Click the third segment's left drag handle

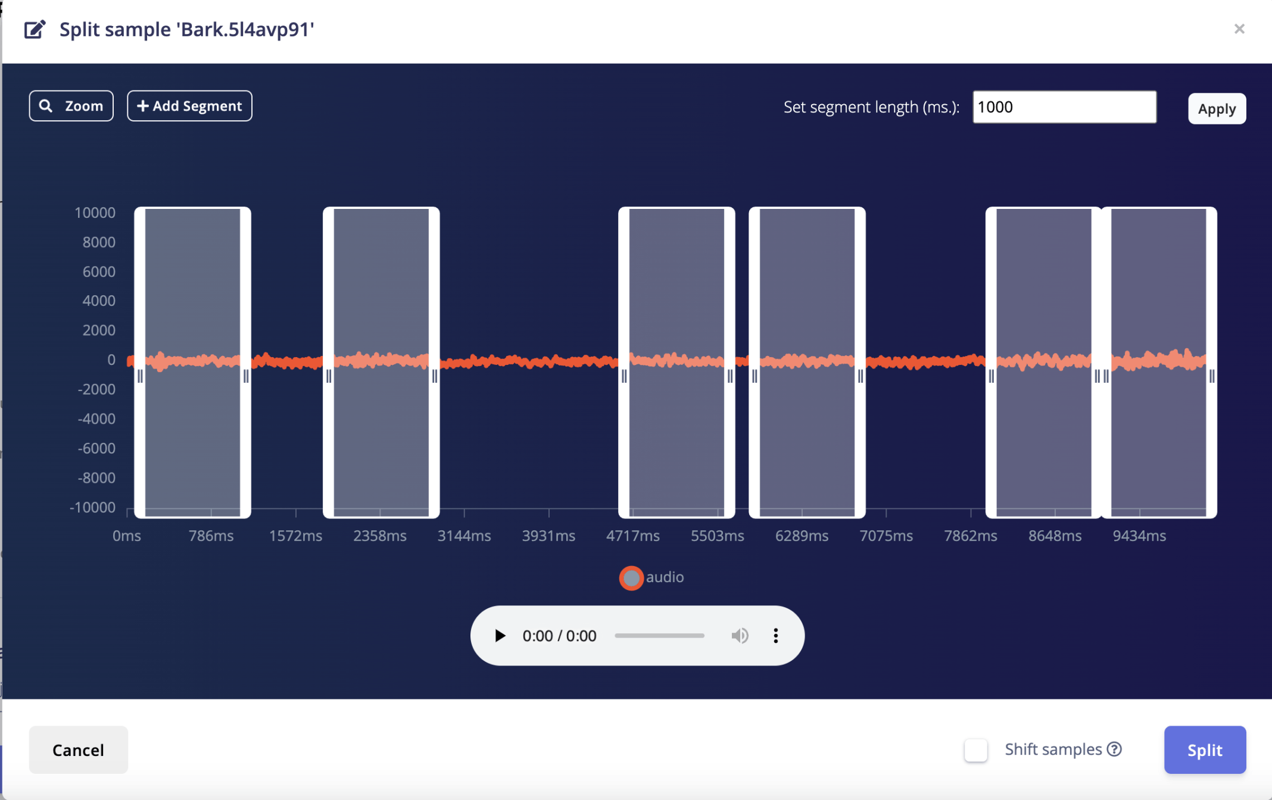click(624, 376)
